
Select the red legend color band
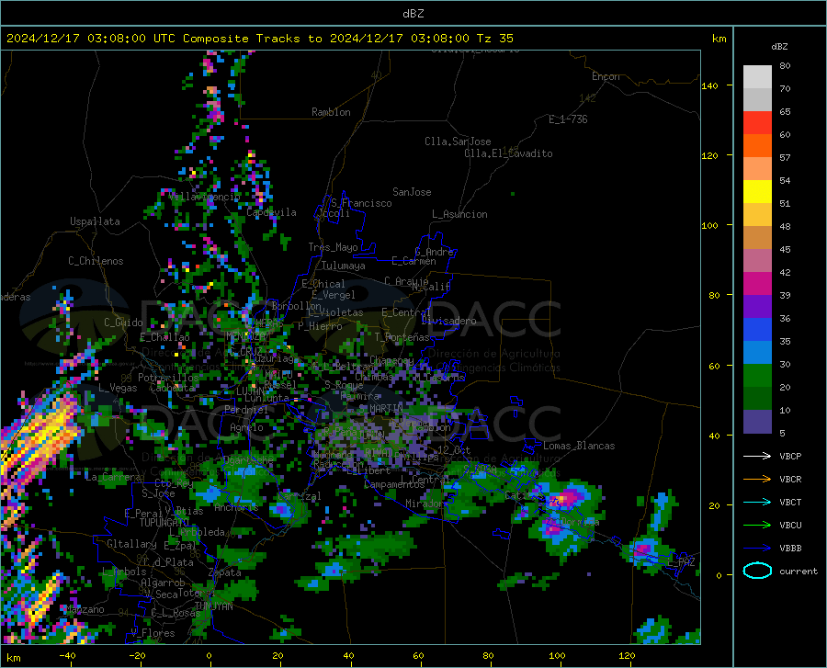coord(757,123)
